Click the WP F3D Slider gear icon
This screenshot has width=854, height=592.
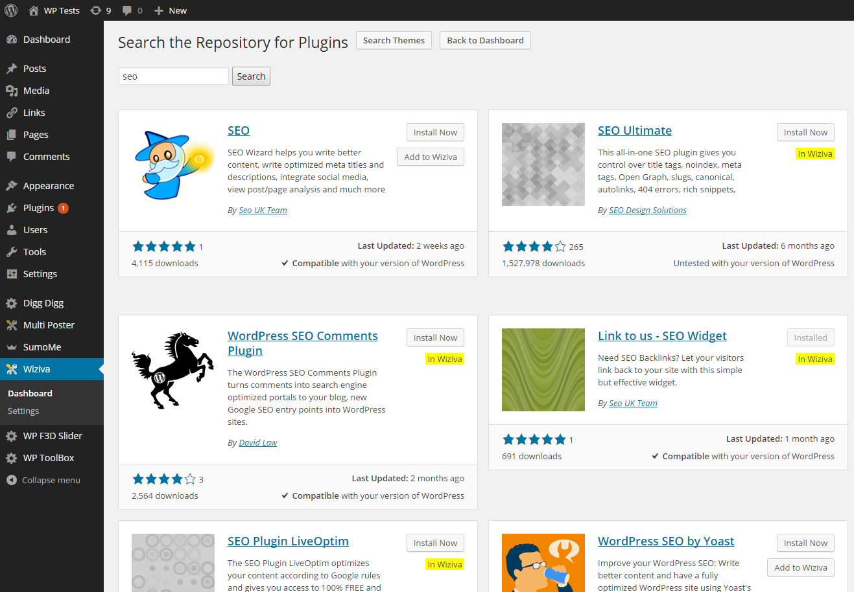(12, 436)
